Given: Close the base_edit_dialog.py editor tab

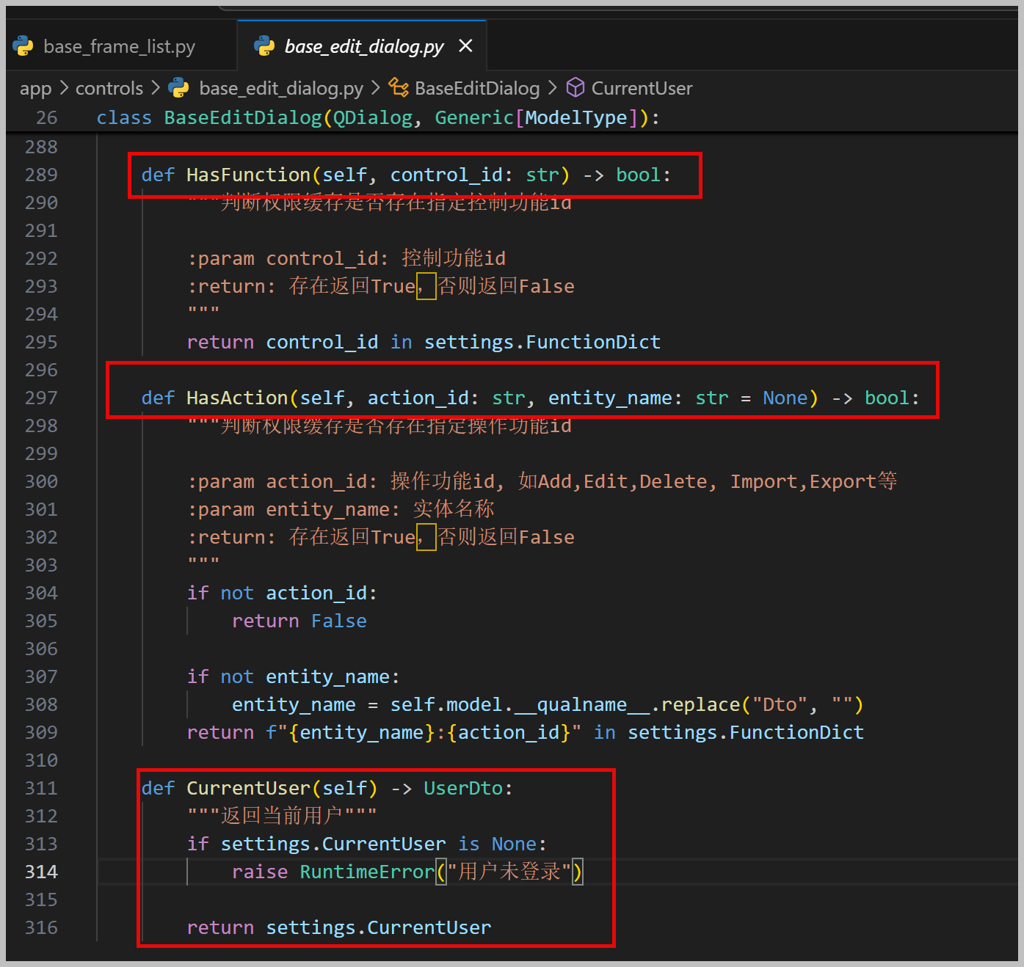Looking at the screenshot, I should click(465, 46).
